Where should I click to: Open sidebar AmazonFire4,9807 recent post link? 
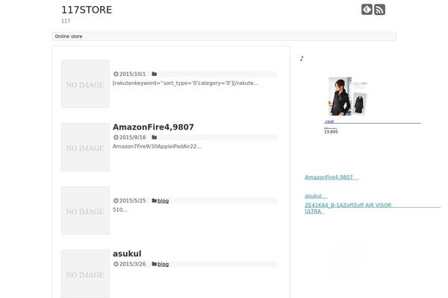click(x=332, y=177)
